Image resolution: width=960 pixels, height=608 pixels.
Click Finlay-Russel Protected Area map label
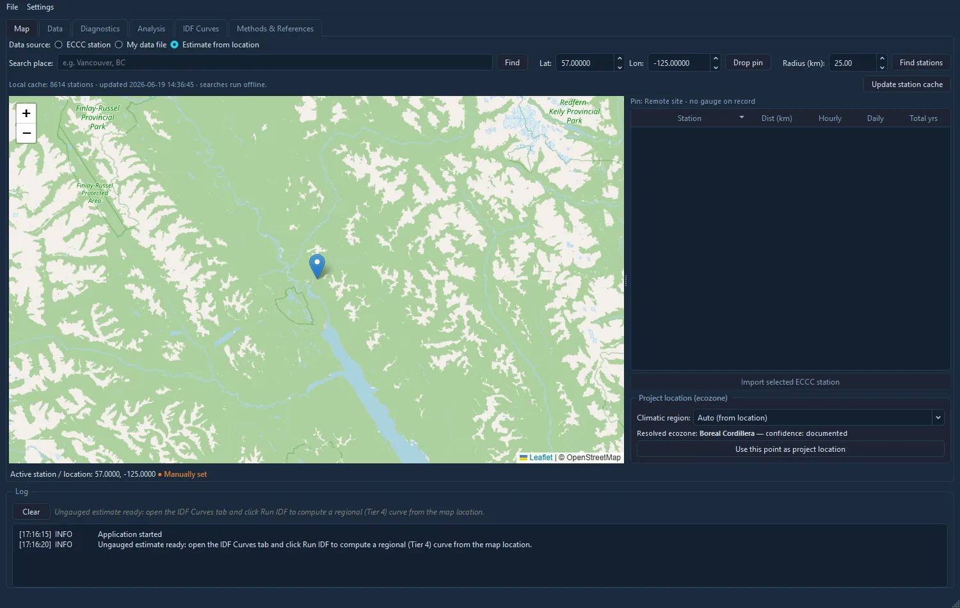[95, 193]
